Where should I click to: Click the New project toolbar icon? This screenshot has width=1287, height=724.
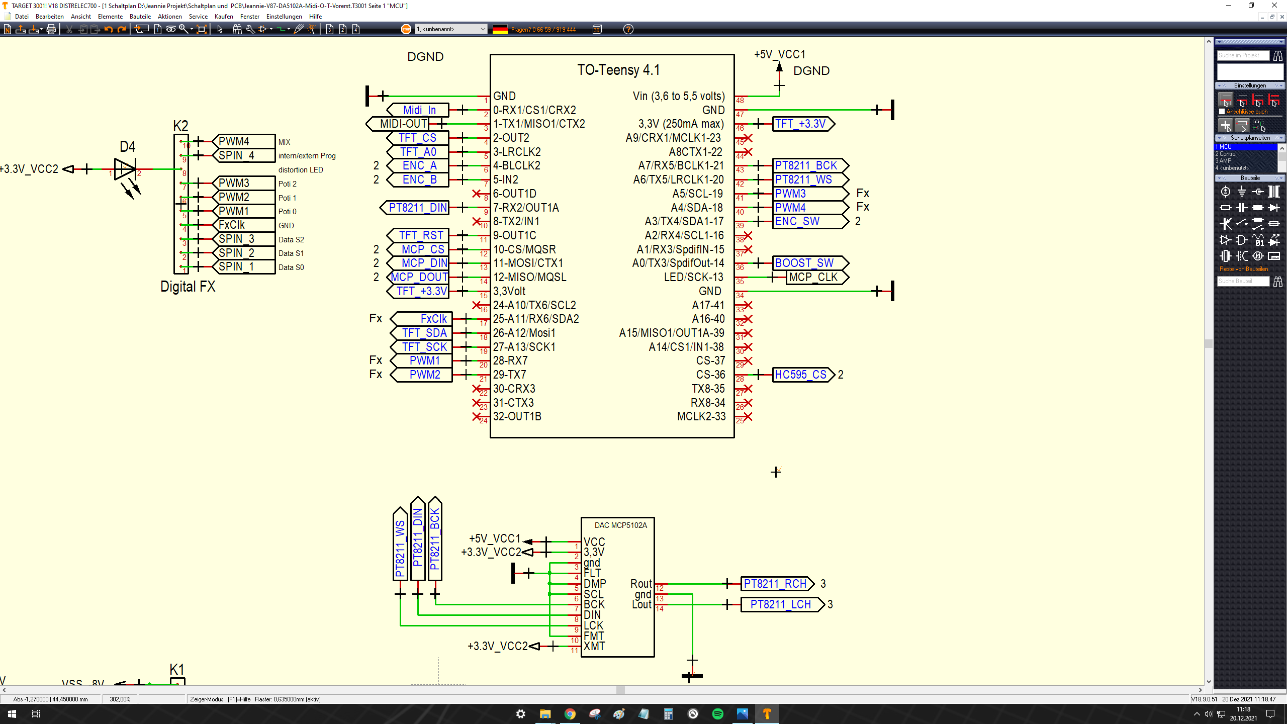[x=8, y=29]
